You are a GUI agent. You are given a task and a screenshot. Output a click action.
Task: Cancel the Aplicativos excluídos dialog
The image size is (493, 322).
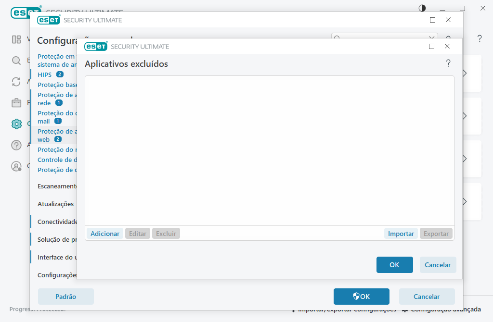click(438, 265)
